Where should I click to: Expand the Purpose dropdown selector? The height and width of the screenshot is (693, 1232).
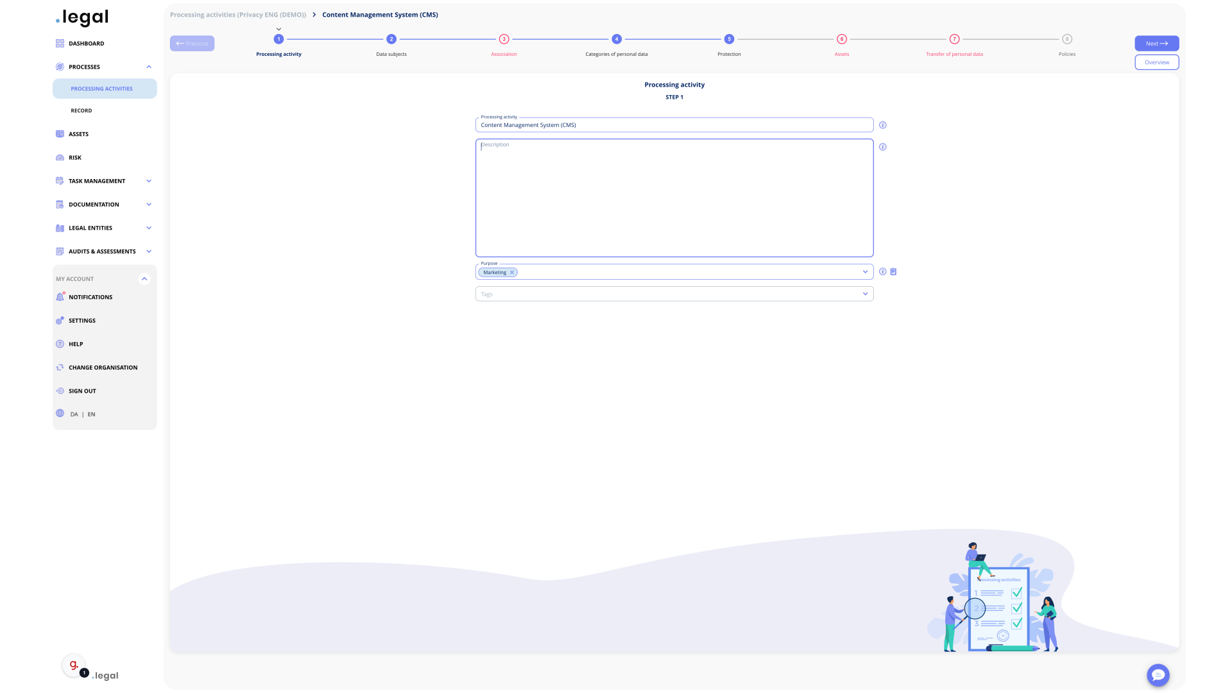click(x=865, y=271)
